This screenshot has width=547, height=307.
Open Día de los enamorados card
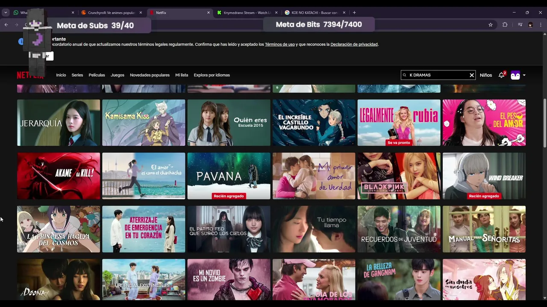(x=314, y=279)
